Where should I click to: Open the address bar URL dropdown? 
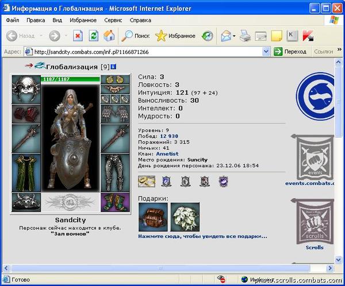[x=265, y=52]
